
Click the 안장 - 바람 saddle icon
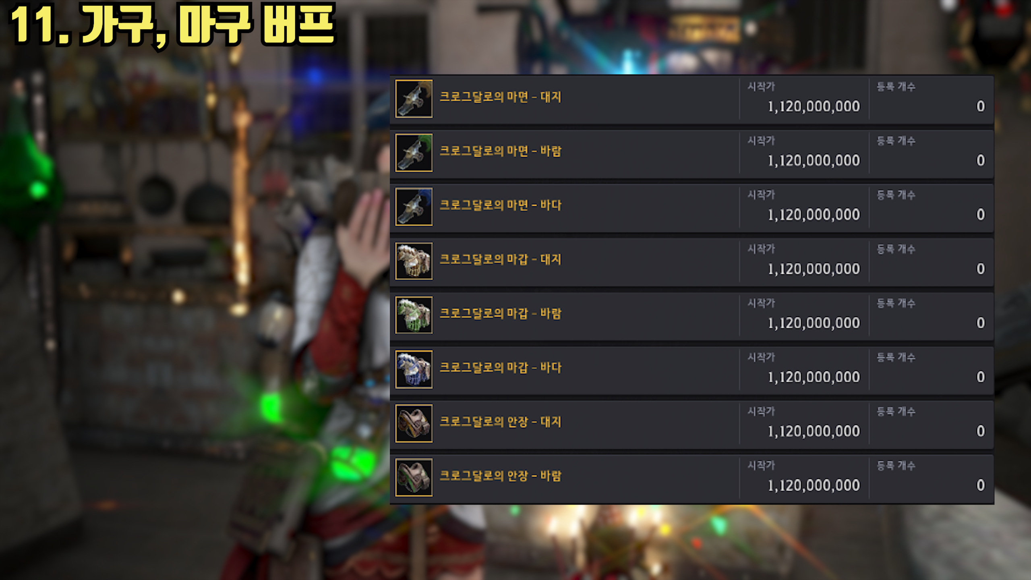coord(414,477)
